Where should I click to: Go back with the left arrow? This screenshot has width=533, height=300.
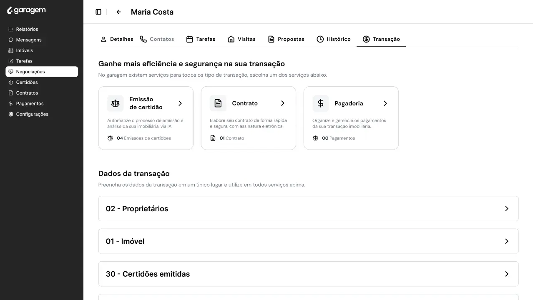pos(119,12)
